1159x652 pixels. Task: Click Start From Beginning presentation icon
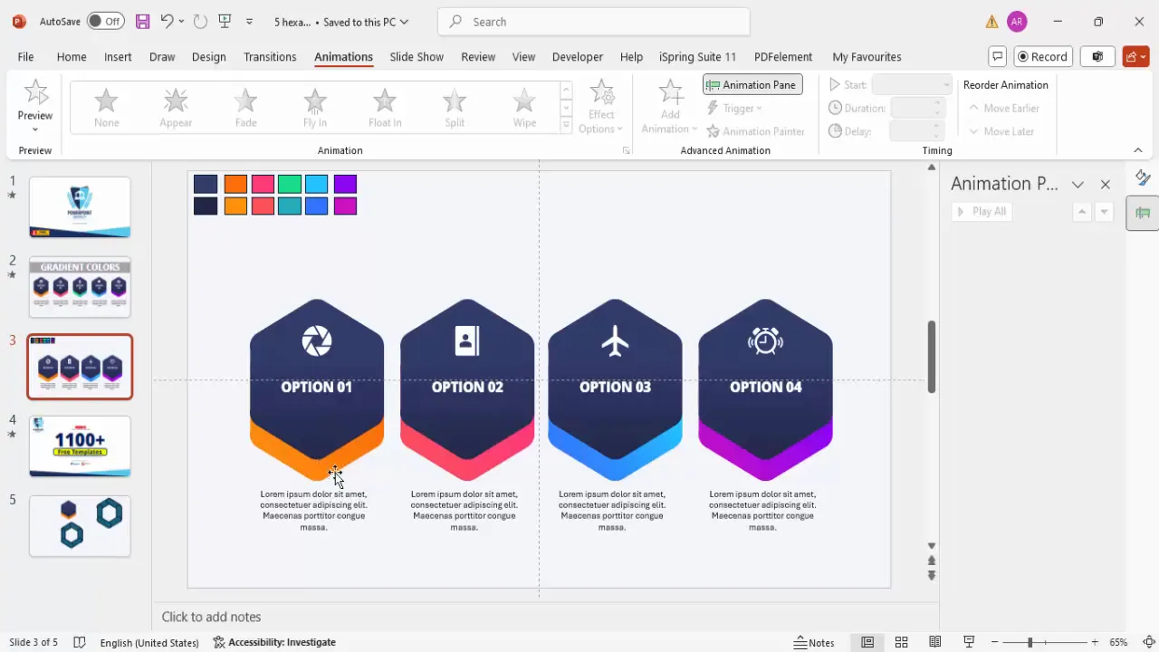225,21
